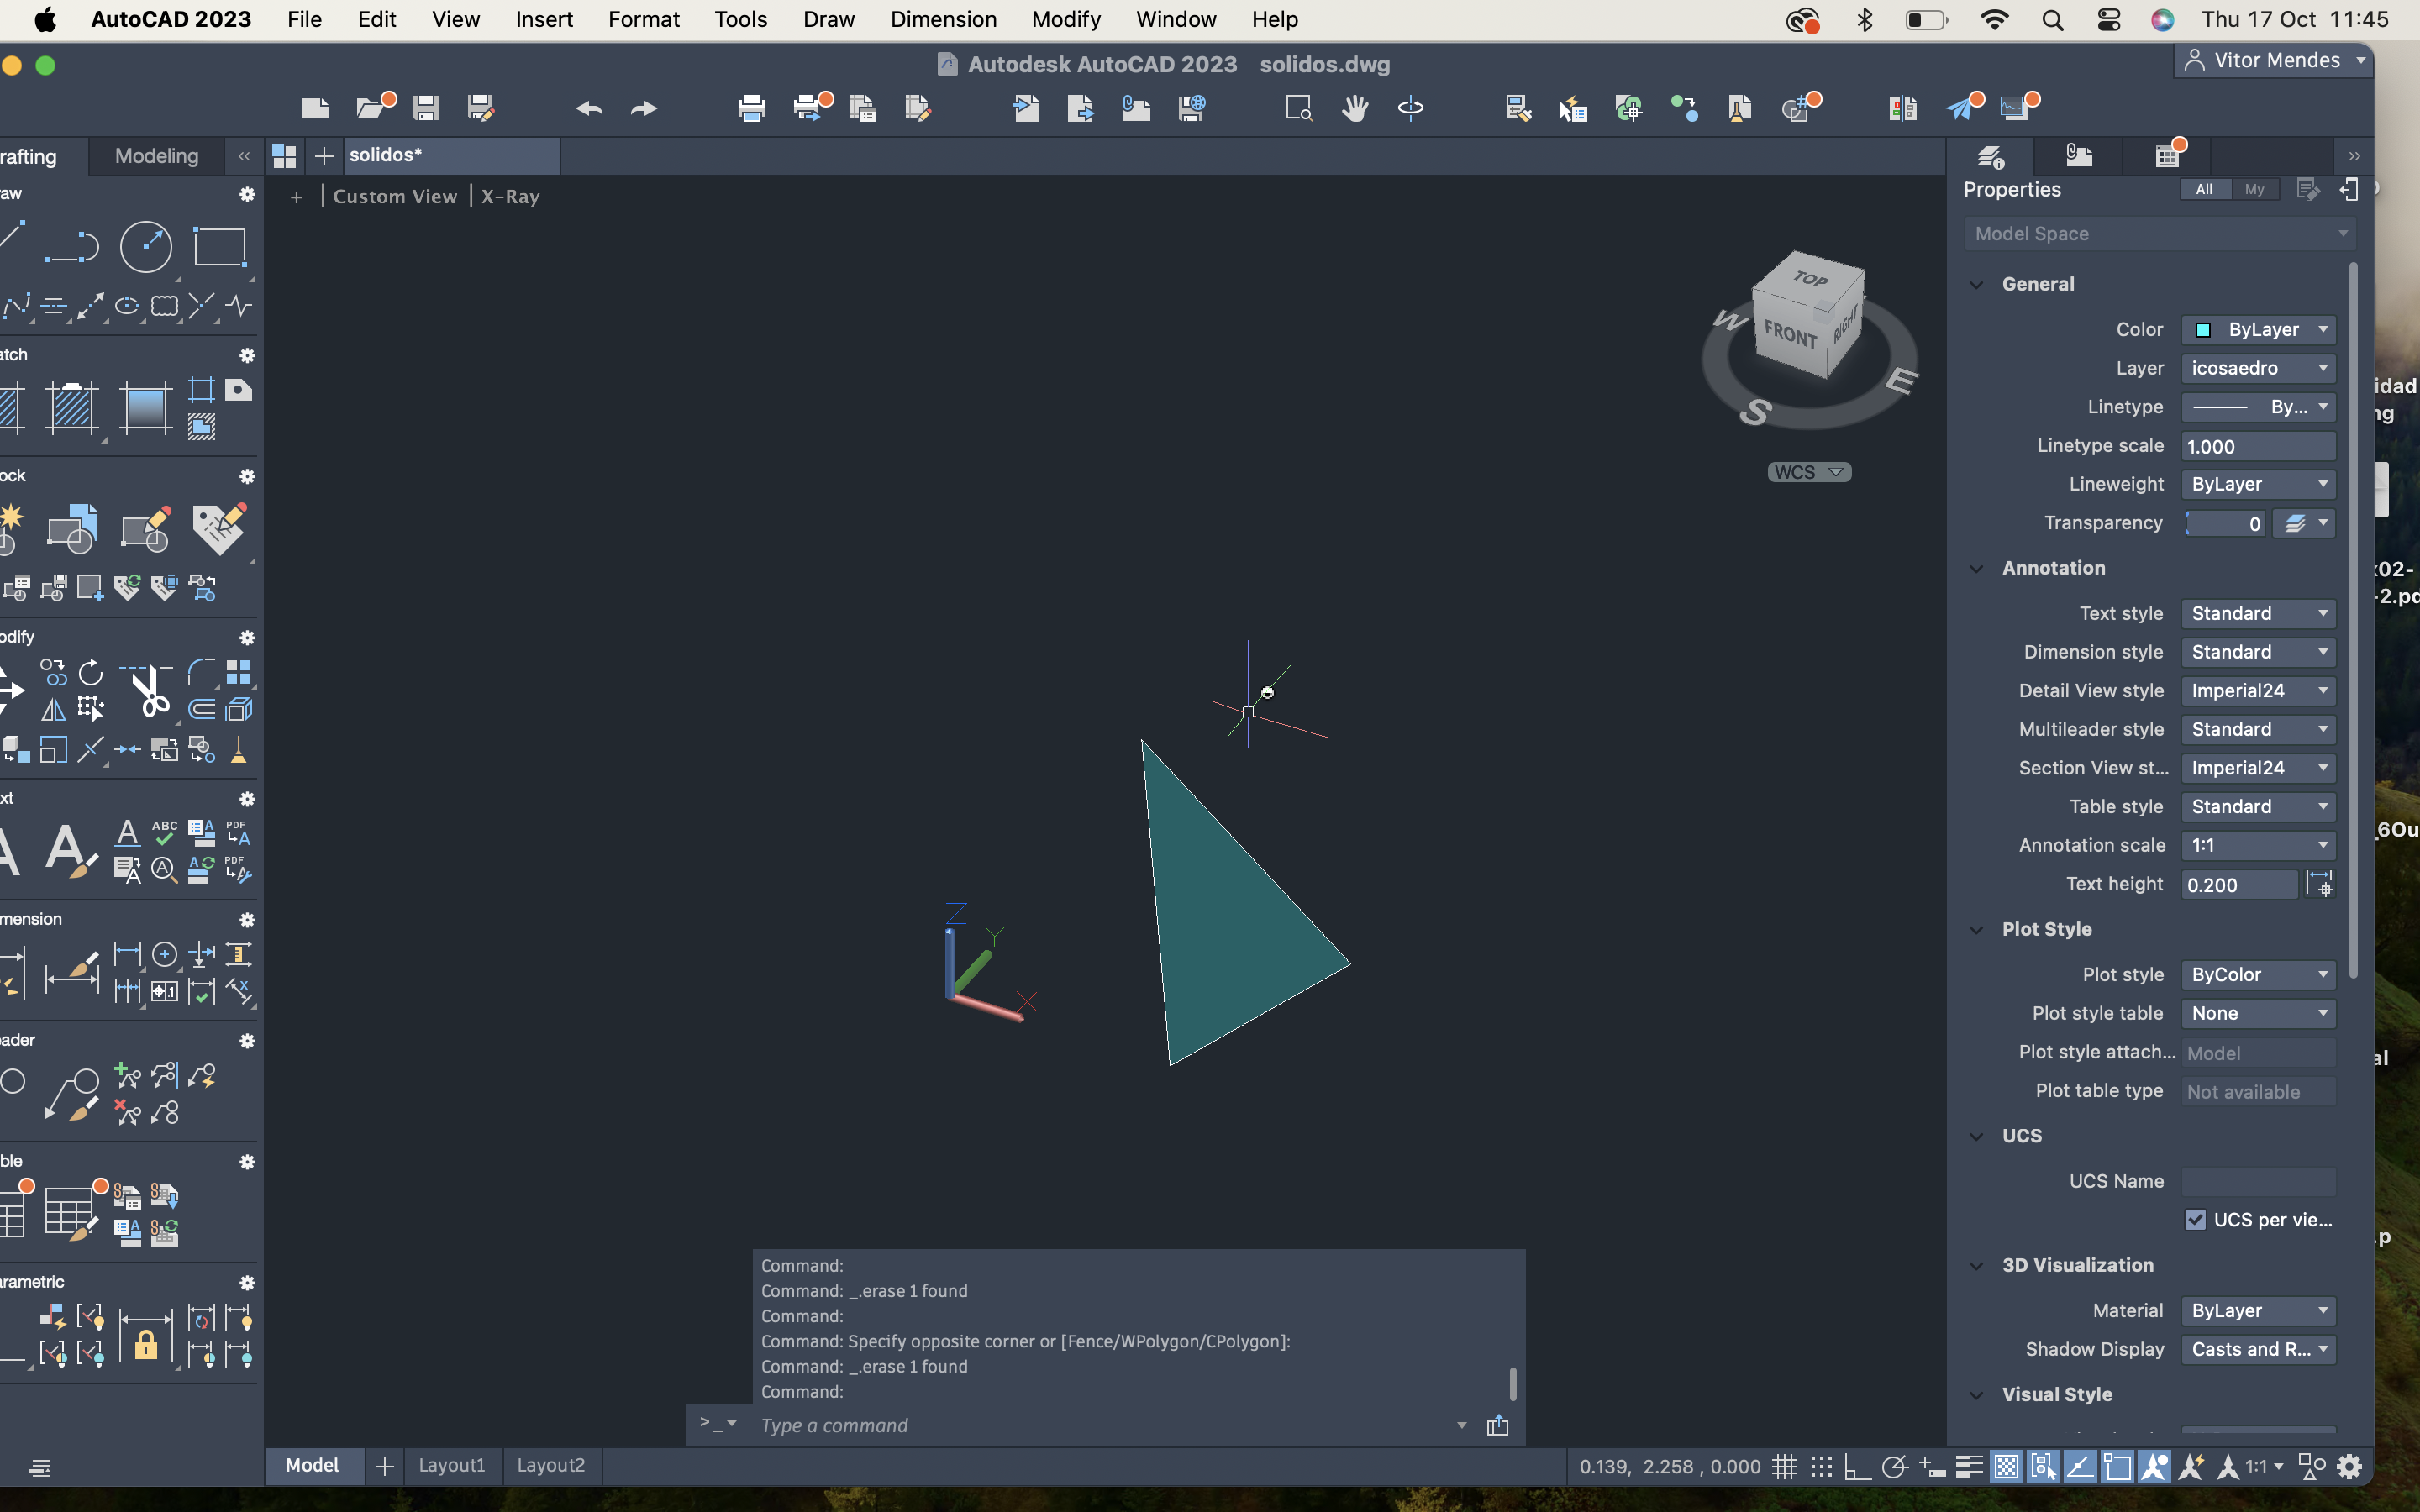Select the Polyline tool in Draw panel
The height and width of the screenshot is (1512, 2420).
pyautogui.click(x=72, y=246)
